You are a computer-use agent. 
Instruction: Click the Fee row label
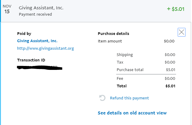pyautogui.click(x=120, y=79)
